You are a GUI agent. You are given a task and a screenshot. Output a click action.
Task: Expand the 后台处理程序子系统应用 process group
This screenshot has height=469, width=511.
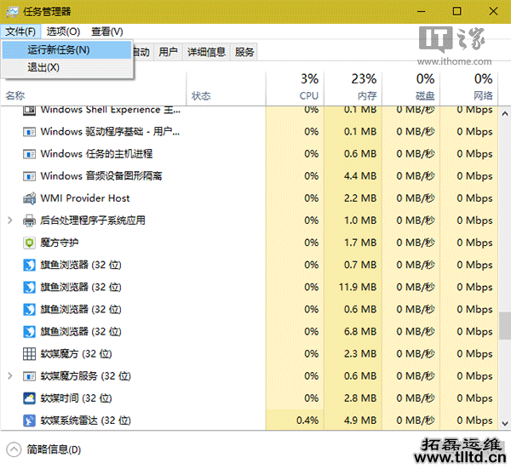pyautogui.click(x=10, y=220)
